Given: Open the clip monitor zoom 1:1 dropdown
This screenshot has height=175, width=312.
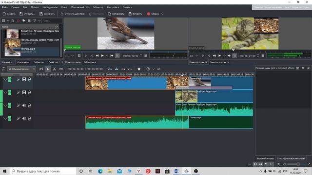Looking at the screenshot, I should pos(69,56).
